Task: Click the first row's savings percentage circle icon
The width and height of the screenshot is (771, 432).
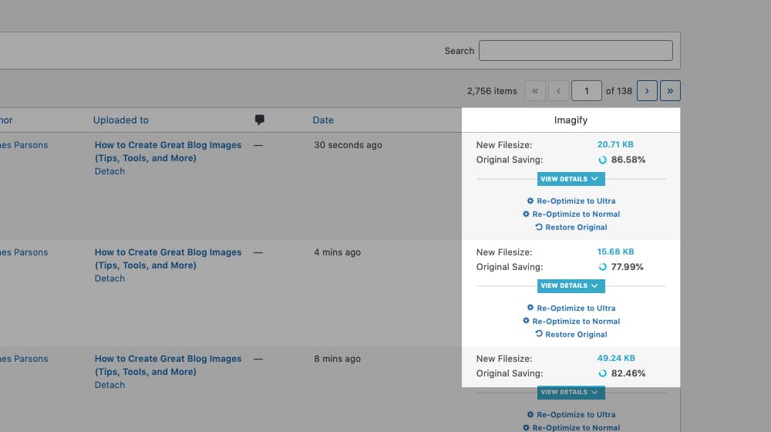Action: [x=603, y=160]
